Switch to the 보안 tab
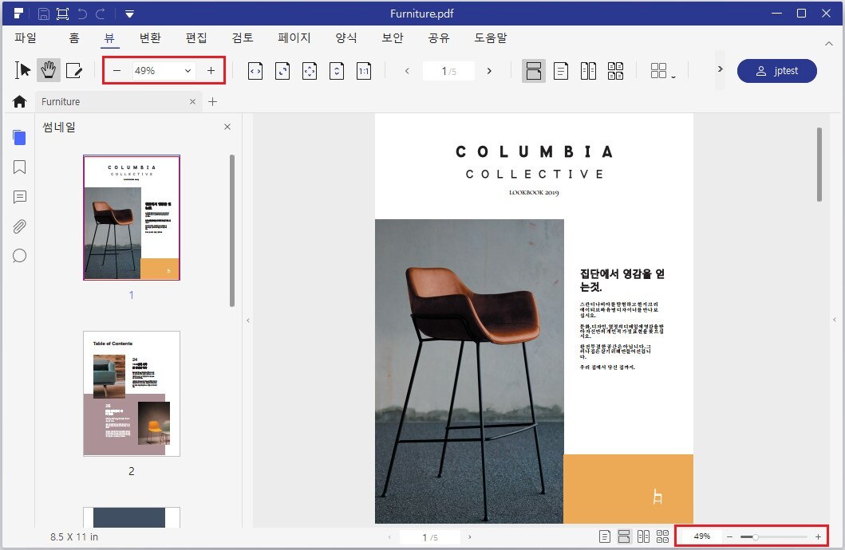This screenshot has width=845, height=550. pos(393,37)
